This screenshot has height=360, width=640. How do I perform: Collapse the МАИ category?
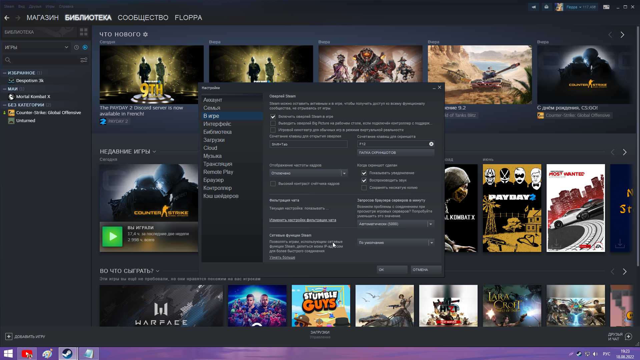pyautogui.click(x=5, y=89)
